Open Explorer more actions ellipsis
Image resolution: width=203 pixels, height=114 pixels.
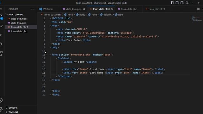click(33, 9)
